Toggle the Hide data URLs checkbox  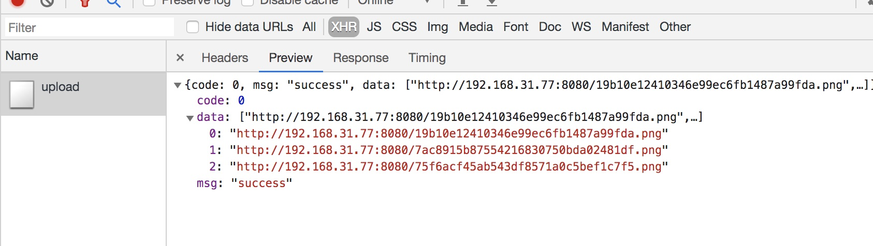point(193,27)
